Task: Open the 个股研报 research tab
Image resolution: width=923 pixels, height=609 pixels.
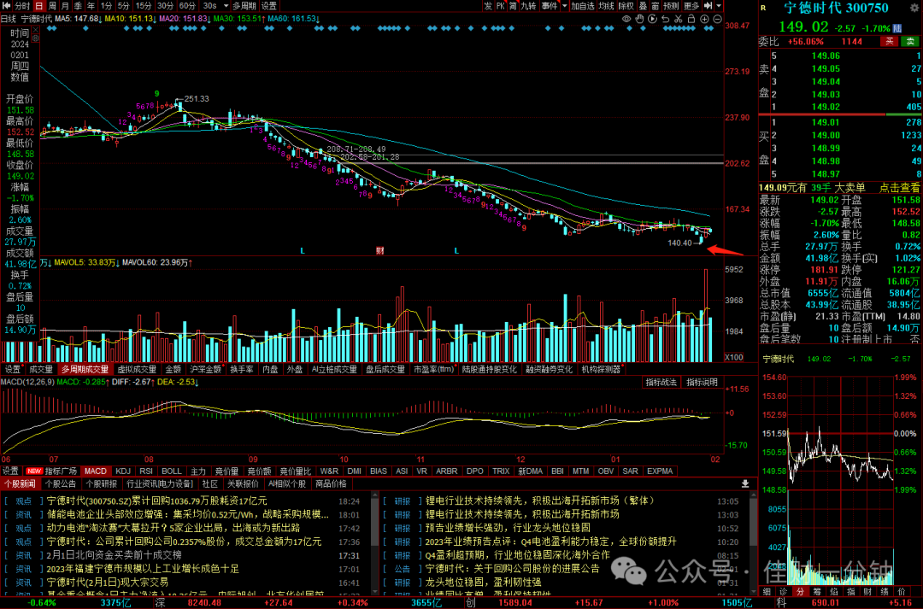Action: [x=101, y=484]
